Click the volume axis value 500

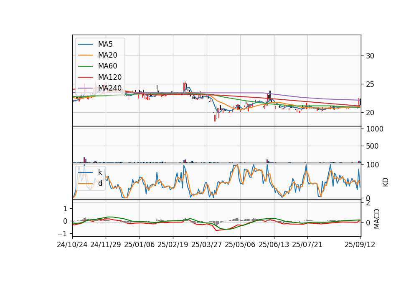[x=372, y=146]
